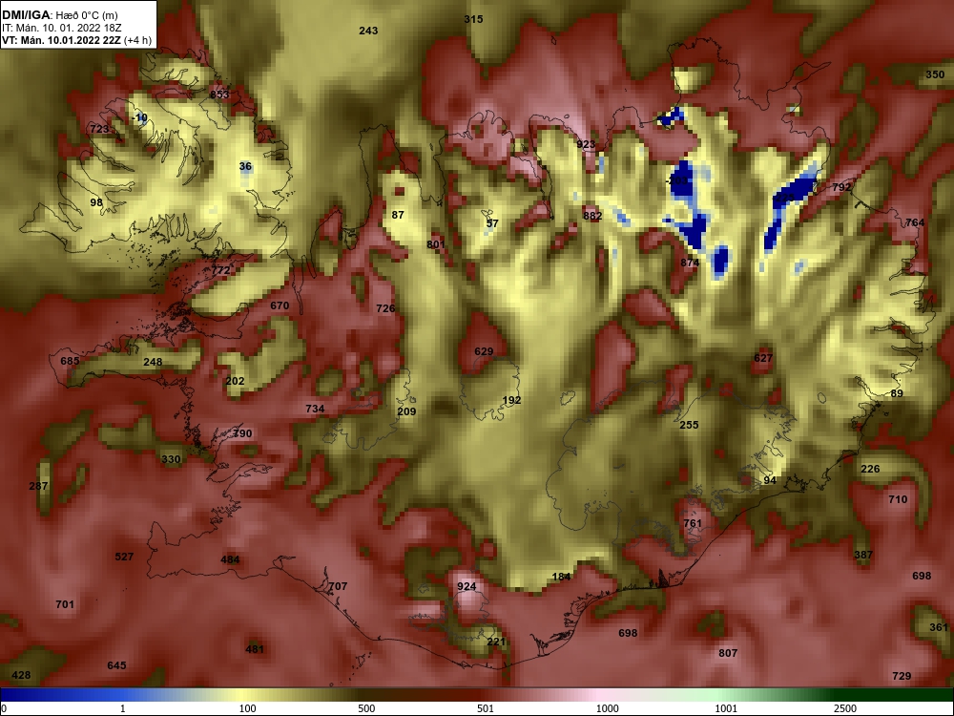
Task: Click the map value 192
Action: tap(511, 400)
